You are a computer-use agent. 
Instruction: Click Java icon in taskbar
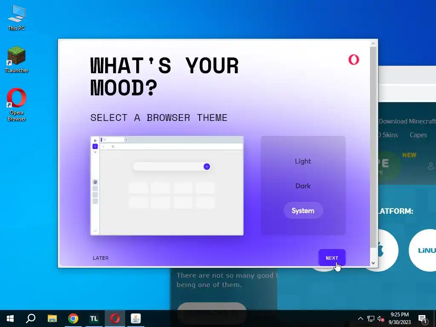coord(136,318)
